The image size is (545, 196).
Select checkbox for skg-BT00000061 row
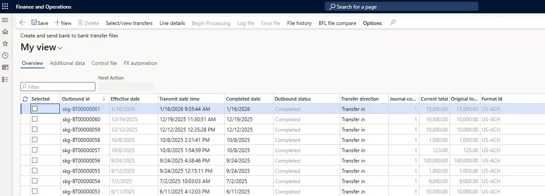tap(35, 109)
